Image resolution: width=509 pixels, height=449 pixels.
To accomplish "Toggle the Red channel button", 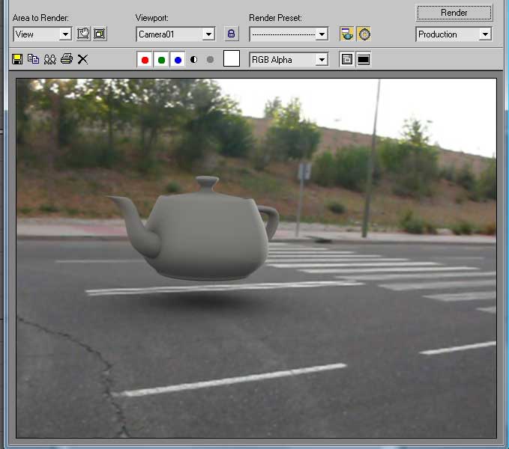I will click(x=145, y=60).
